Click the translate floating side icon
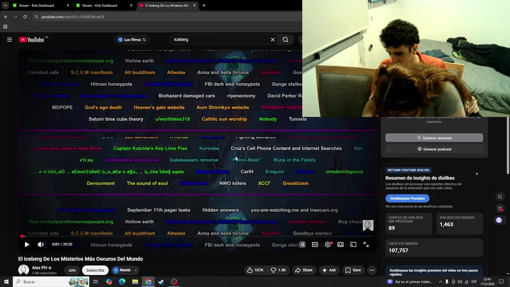510x287 pixels. (x=500, y=197)
